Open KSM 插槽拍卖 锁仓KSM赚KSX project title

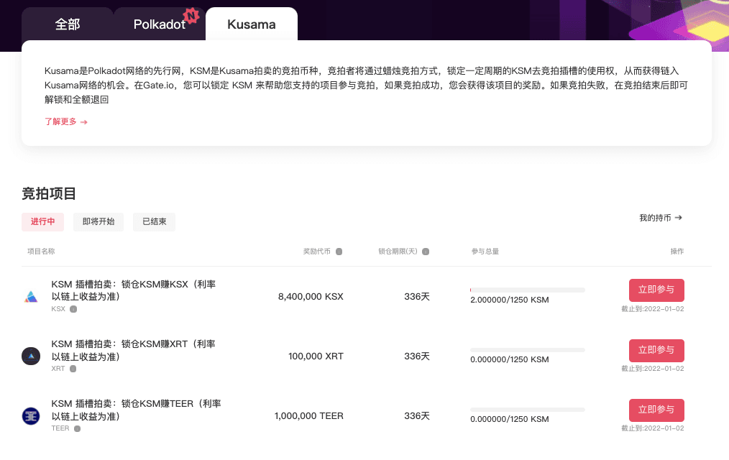pos(134,290)
